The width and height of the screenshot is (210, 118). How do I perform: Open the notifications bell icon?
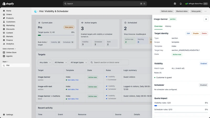pos(181,4)
